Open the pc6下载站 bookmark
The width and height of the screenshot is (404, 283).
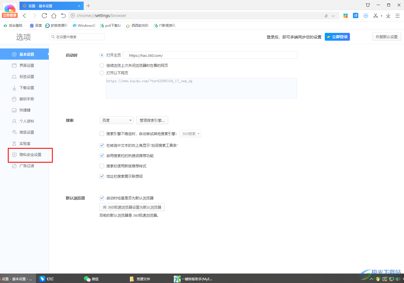tap(110, 25)
